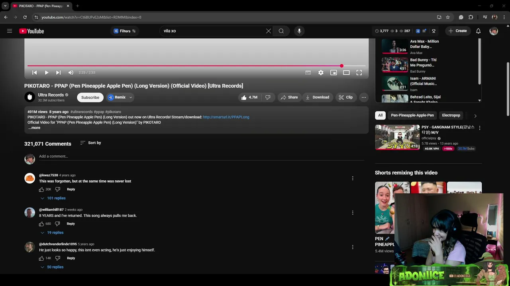Open the YouTube account avatar menu

[494, 31]
